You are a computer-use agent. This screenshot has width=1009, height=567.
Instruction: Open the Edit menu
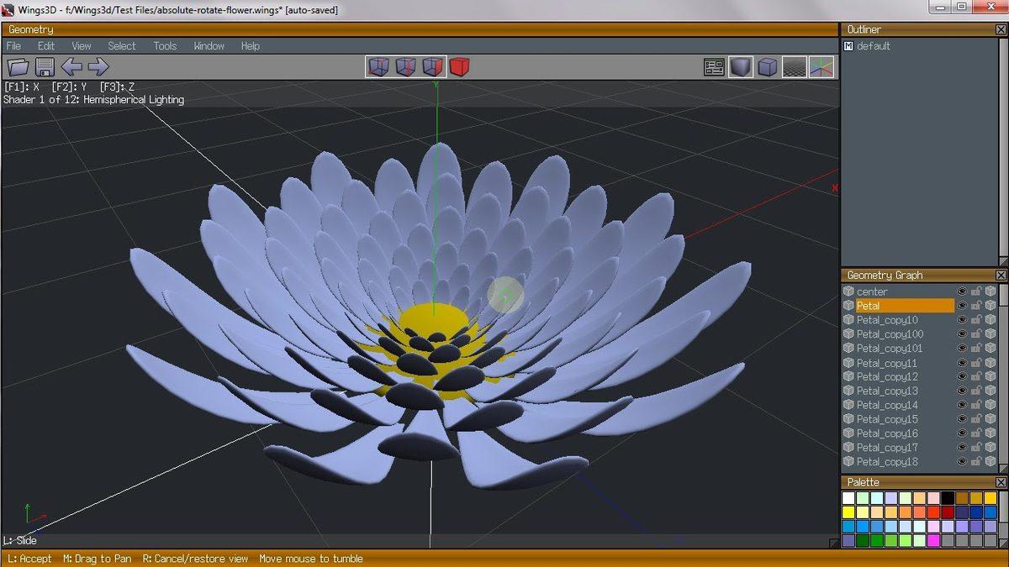point(45,46)
